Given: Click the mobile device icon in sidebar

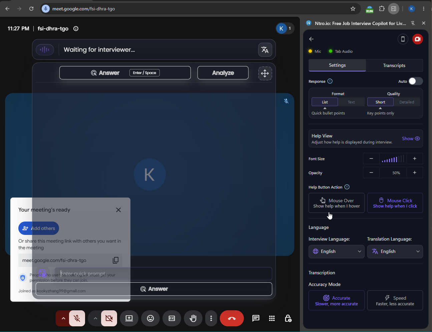Looking at the screenshot, I should 403,39.
